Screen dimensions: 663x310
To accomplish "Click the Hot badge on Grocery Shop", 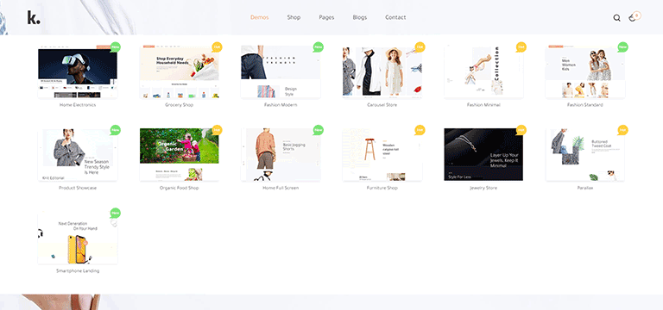I will [x=217, y=46].
